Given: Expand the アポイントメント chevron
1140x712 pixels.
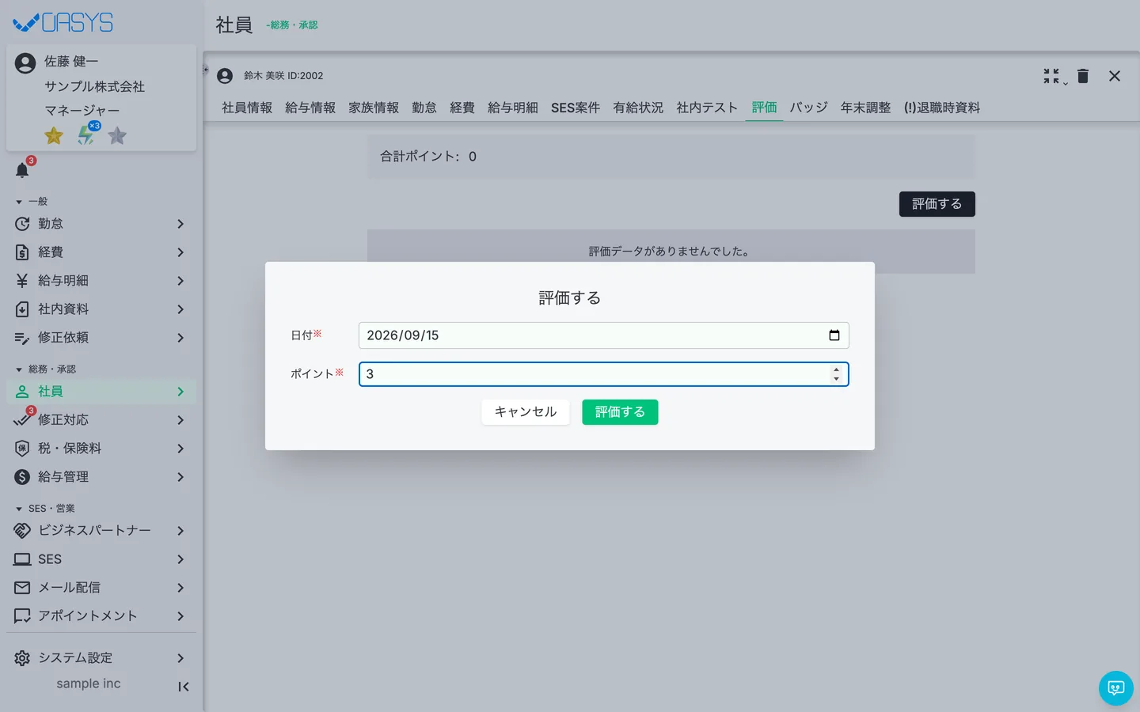Looking at the screenshot, I should (x=180, y=616).
